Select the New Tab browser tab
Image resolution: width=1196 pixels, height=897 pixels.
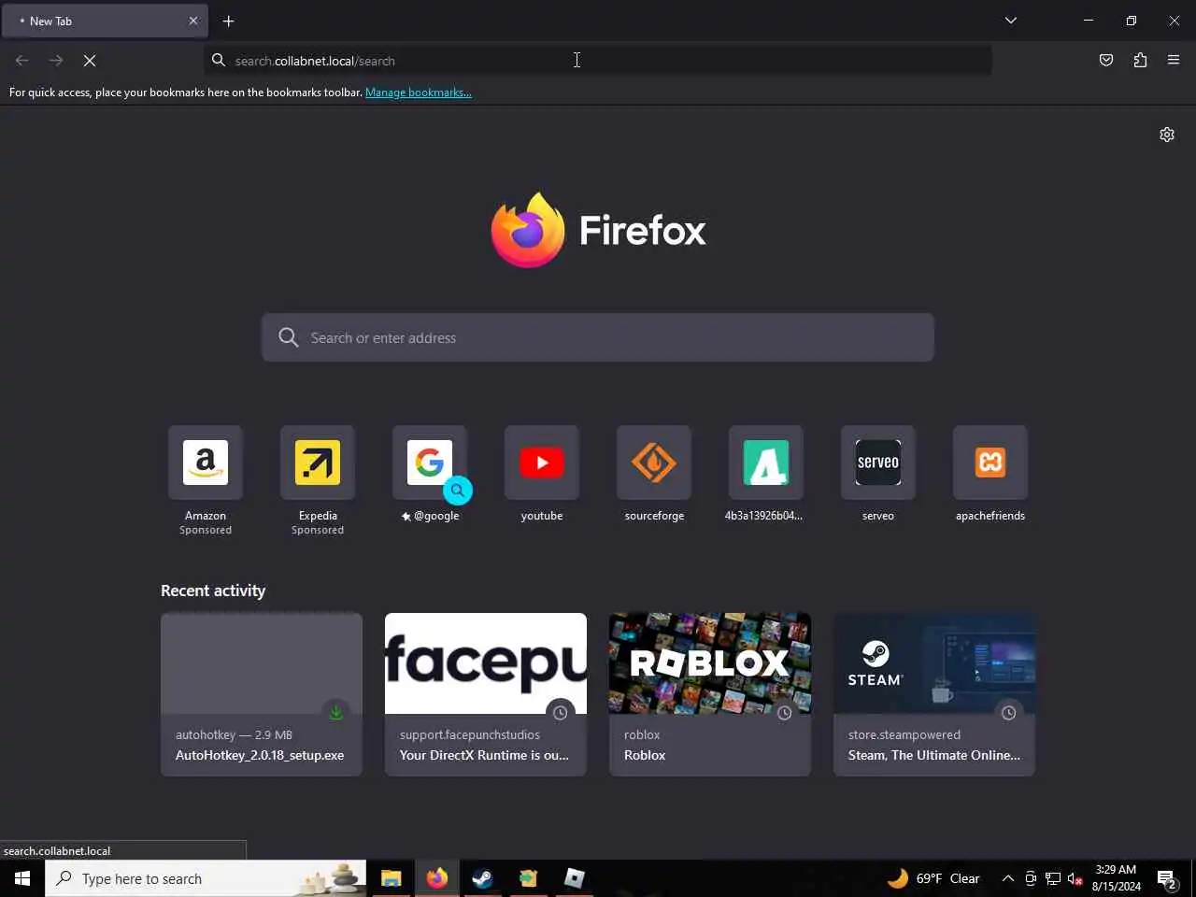[105, 21]
